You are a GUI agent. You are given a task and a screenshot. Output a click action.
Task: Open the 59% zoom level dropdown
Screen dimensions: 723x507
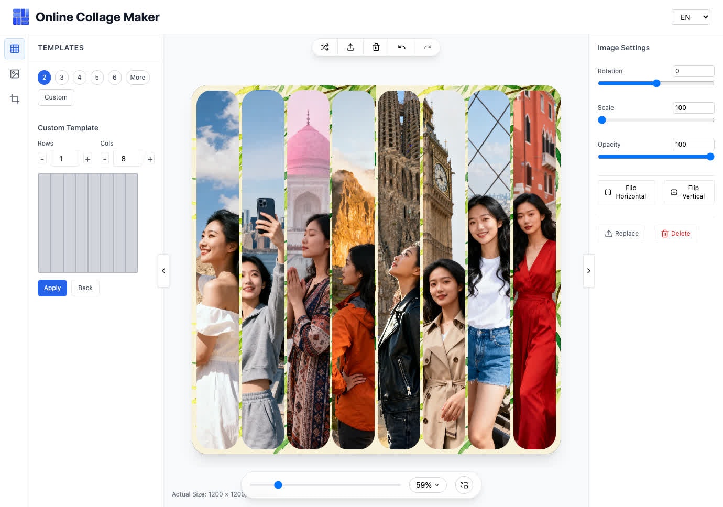[428, 485]
